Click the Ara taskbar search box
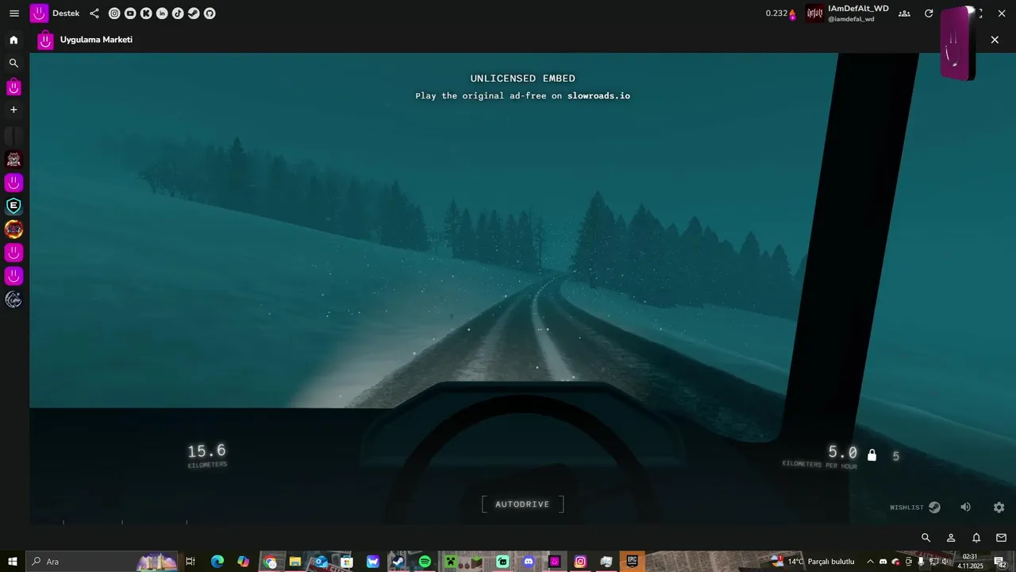Image resolution: width=1016 pixels, height=572 pixels. pyautogui.click(x=103, y=562)
